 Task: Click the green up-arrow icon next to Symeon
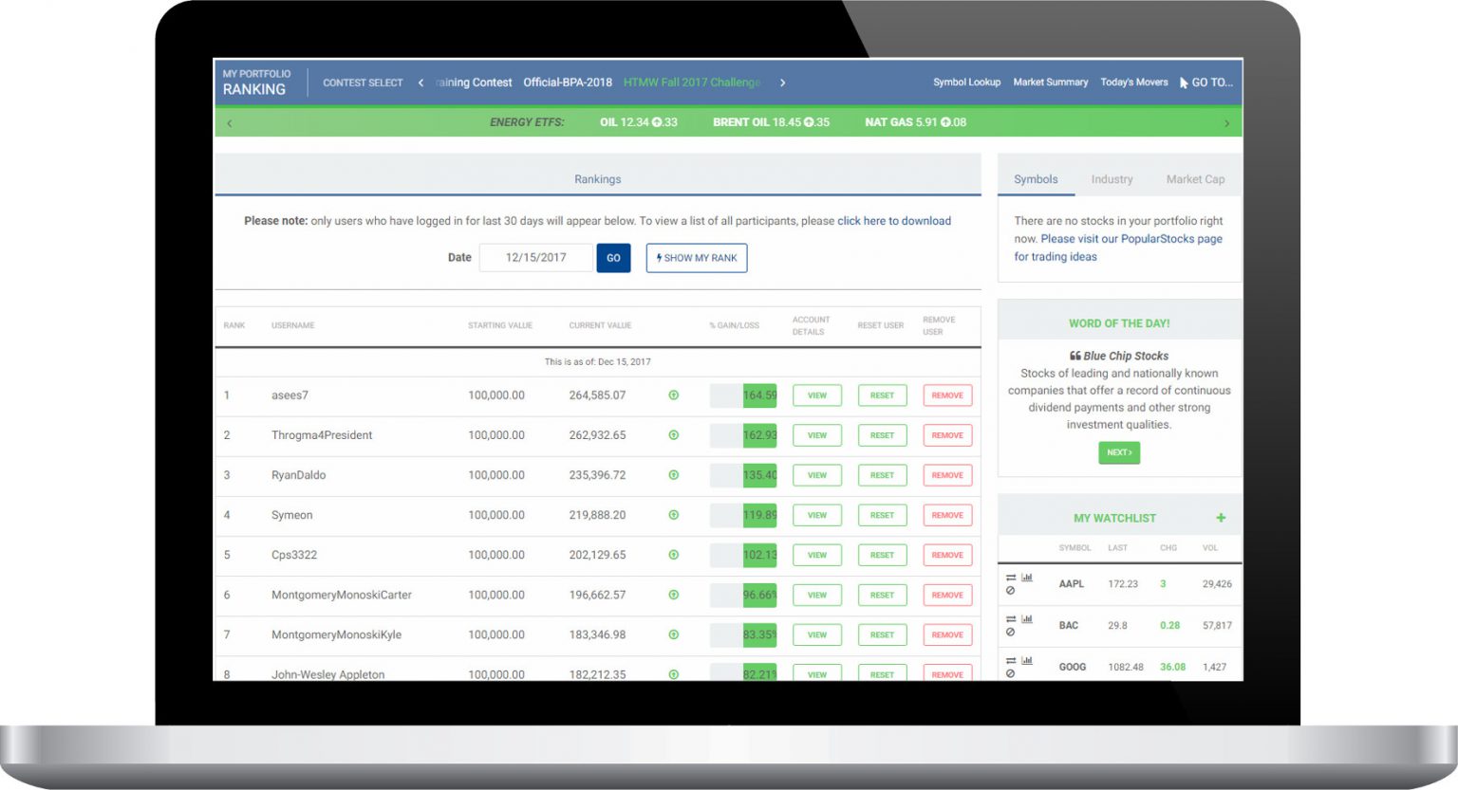click(673, 515)
